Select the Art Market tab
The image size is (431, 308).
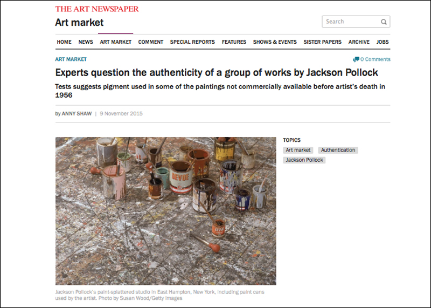click(x=115, y=42)
